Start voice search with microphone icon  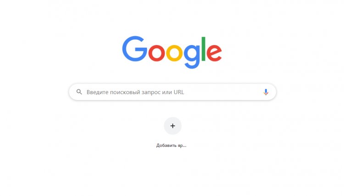[266, 92]
